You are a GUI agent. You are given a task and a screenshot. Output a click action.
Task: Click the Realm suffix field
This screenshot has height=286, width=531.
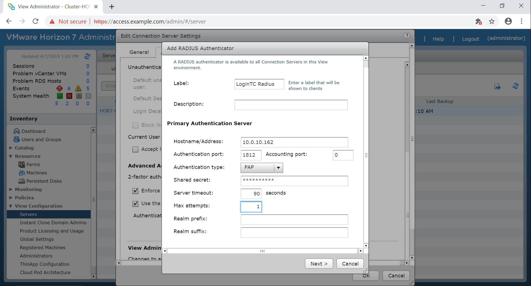point(294,232)
